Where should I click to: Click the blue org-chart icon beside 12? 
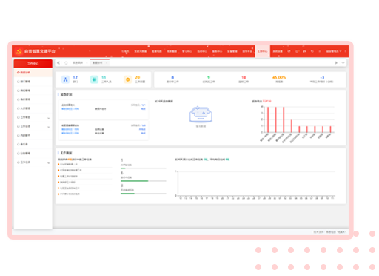click(x=65, y=79)
